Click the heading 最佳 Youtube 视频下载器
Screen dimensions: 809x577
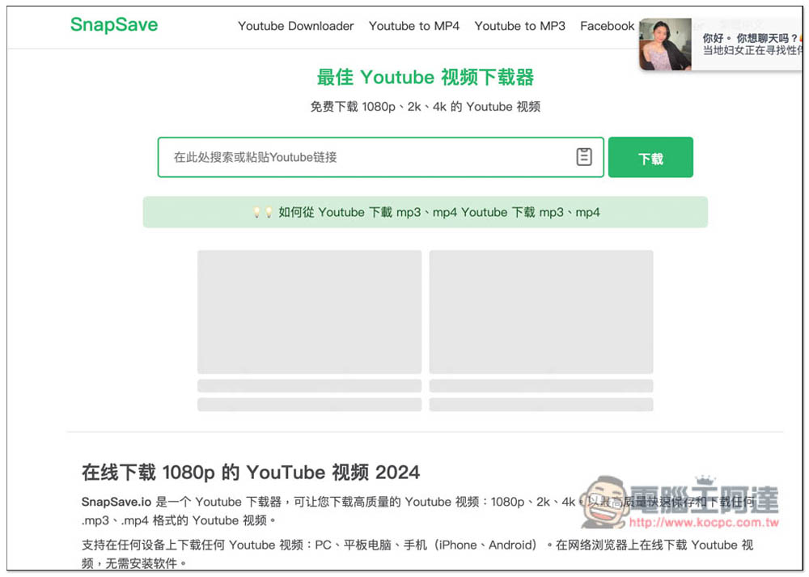click(426, 78)
